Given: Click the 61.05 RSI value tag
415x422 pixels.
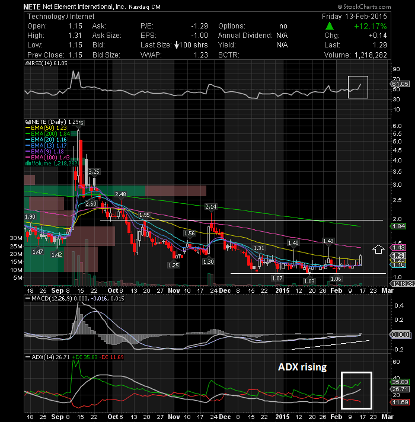Looking at the screenshot, I should 400,84.
